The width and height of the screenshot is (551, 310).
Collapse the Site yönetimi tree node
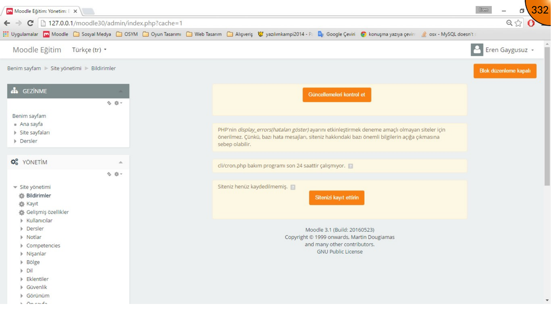click(x=15, y=187)
